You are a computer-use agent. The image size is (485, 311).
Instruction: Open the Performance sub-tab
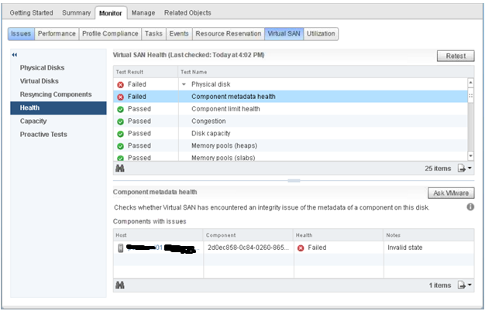pos(57,34)
